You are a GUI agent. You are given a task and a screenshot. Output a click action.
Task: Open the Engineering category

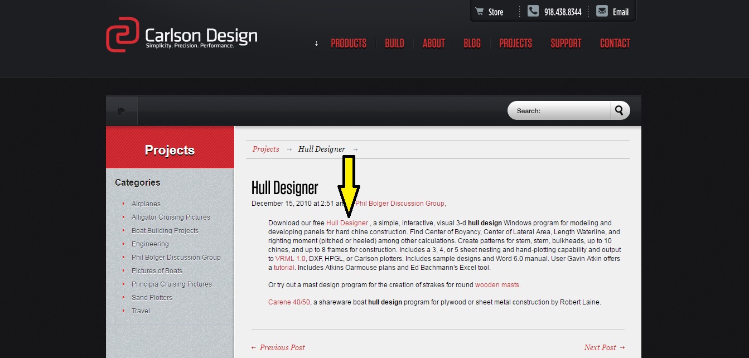tap(150, 244)
